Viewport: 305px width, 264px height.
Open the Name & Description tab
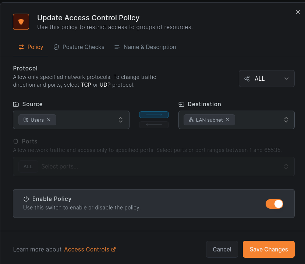pos(145,47)
